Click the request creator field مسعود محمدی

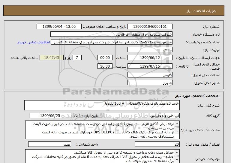point(112,42)
